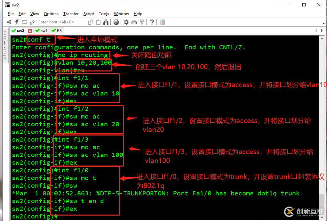Switch to the sw1 session tab
The image size is (327, 221).
(42, 31)
